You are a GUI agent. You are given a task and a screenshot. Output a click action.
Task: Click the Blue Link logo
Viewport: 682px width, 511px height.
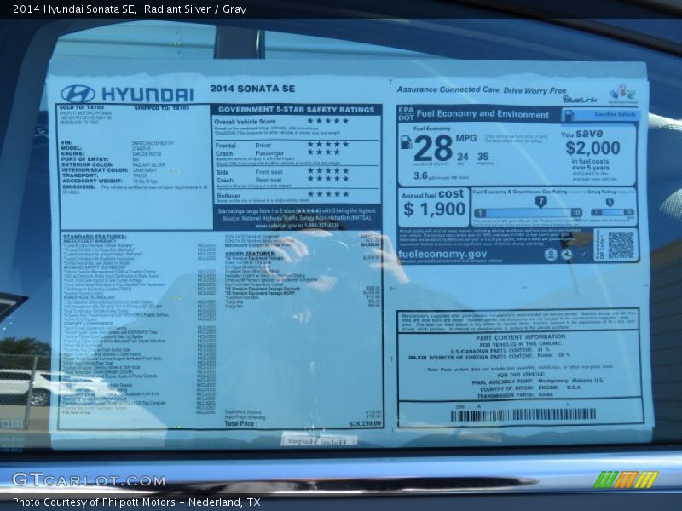coord(581,100)
